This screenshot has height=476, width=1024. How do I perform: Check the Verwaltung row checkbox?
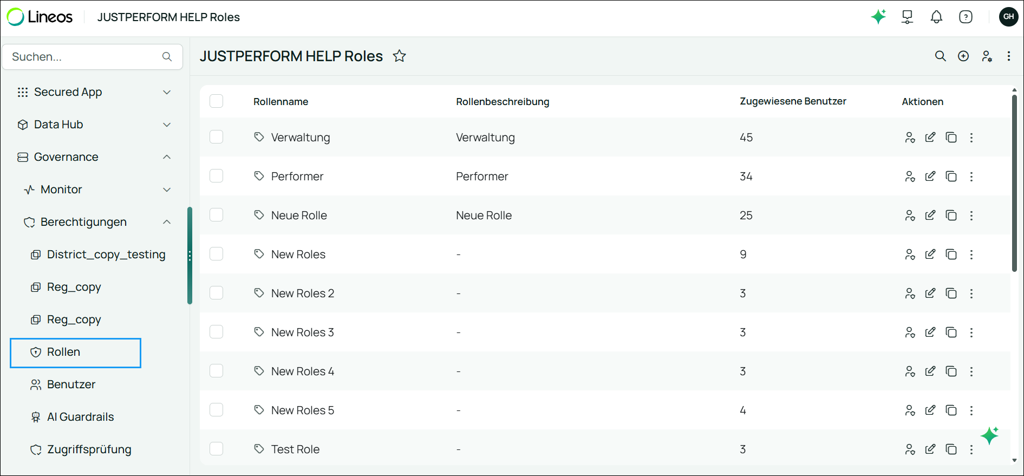[x=217, y=137]
